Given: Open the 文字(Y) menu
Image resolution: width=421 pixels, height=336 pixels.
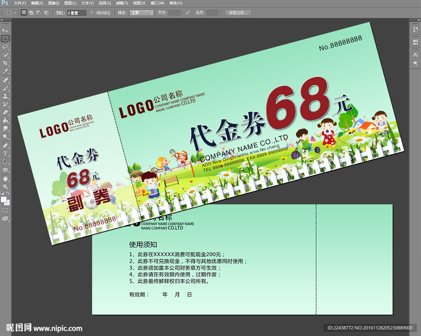Looking at the screenshot, I should (87, 3).
